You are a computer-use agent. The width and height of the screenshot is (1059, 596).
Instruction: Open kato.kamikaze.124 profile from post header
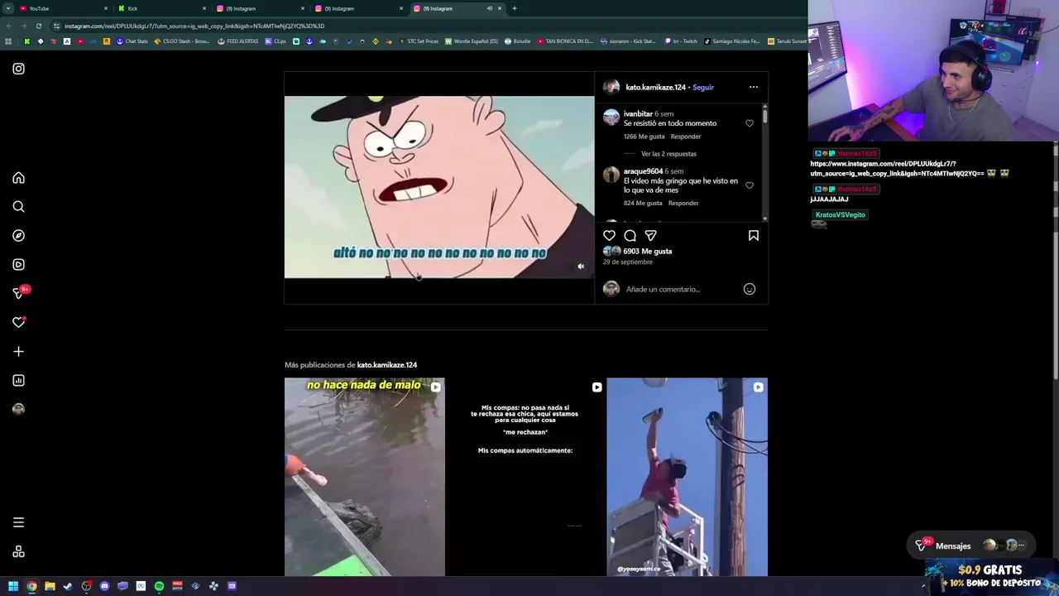coord(655,87)
